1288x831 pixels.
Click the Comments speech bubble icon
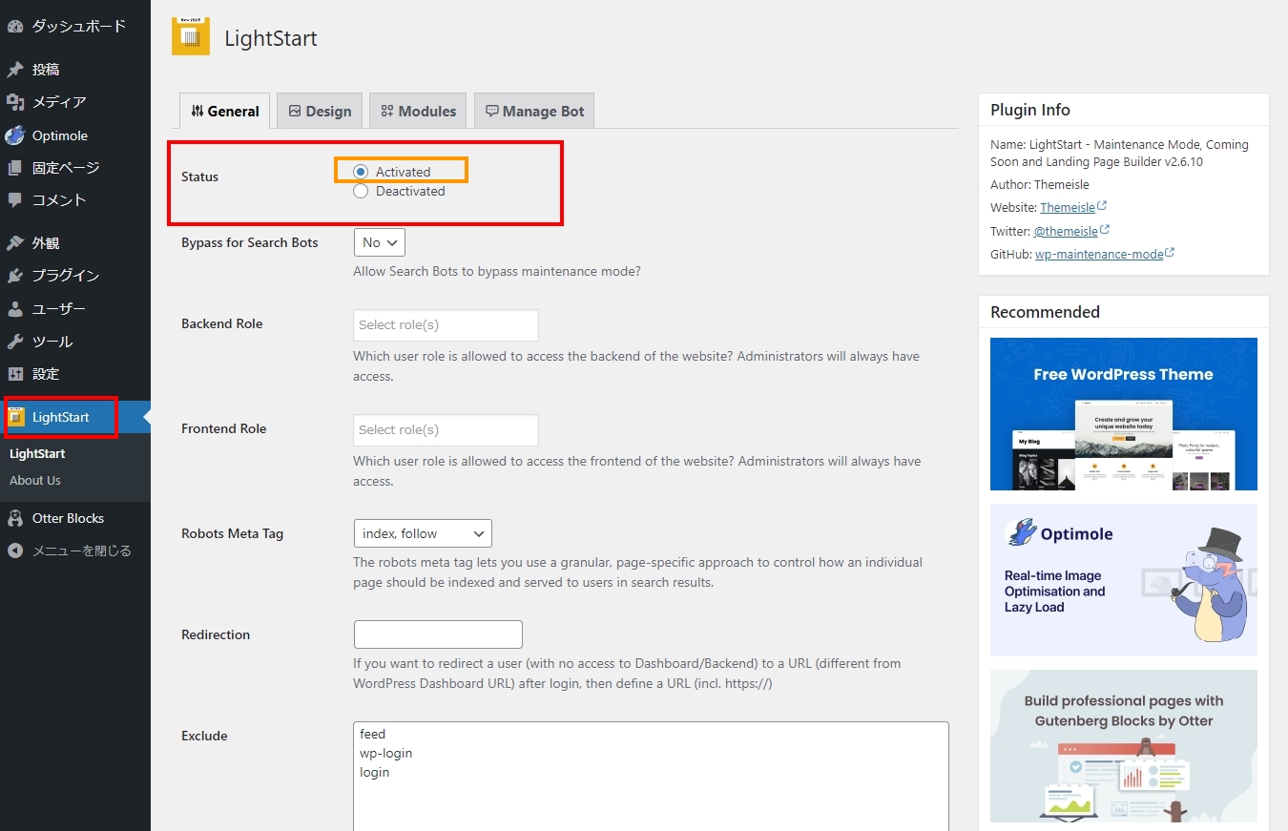pyautogui.click(x=15, y=200)
